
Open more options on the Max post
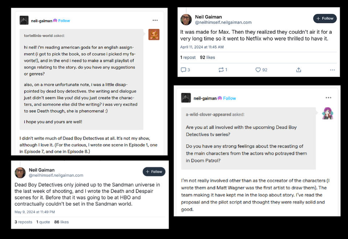[332, 70]
